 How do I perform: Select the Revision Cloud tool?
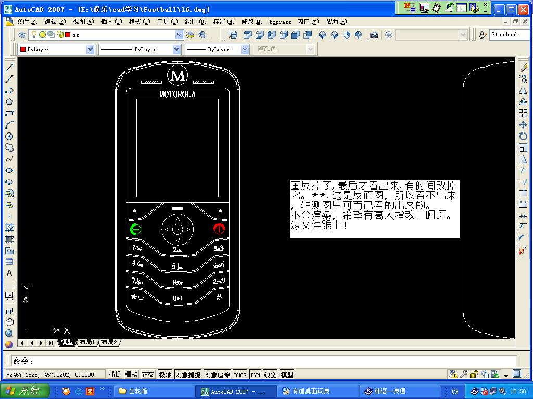[9, 148]
